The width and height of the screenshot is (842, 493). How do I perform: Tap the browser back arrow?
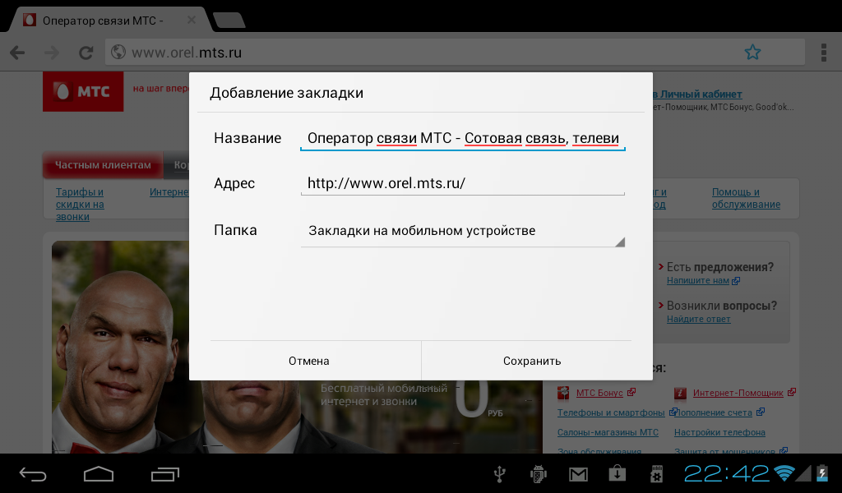17,53
